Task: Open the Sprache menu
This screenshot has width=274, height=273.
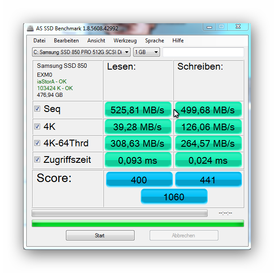Action: click(x=155, y=41)
